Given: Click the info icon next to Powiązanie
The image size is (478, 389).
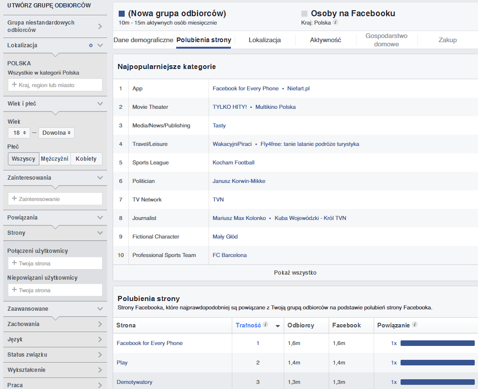Looking at the screenshot, I should point(414,325).
